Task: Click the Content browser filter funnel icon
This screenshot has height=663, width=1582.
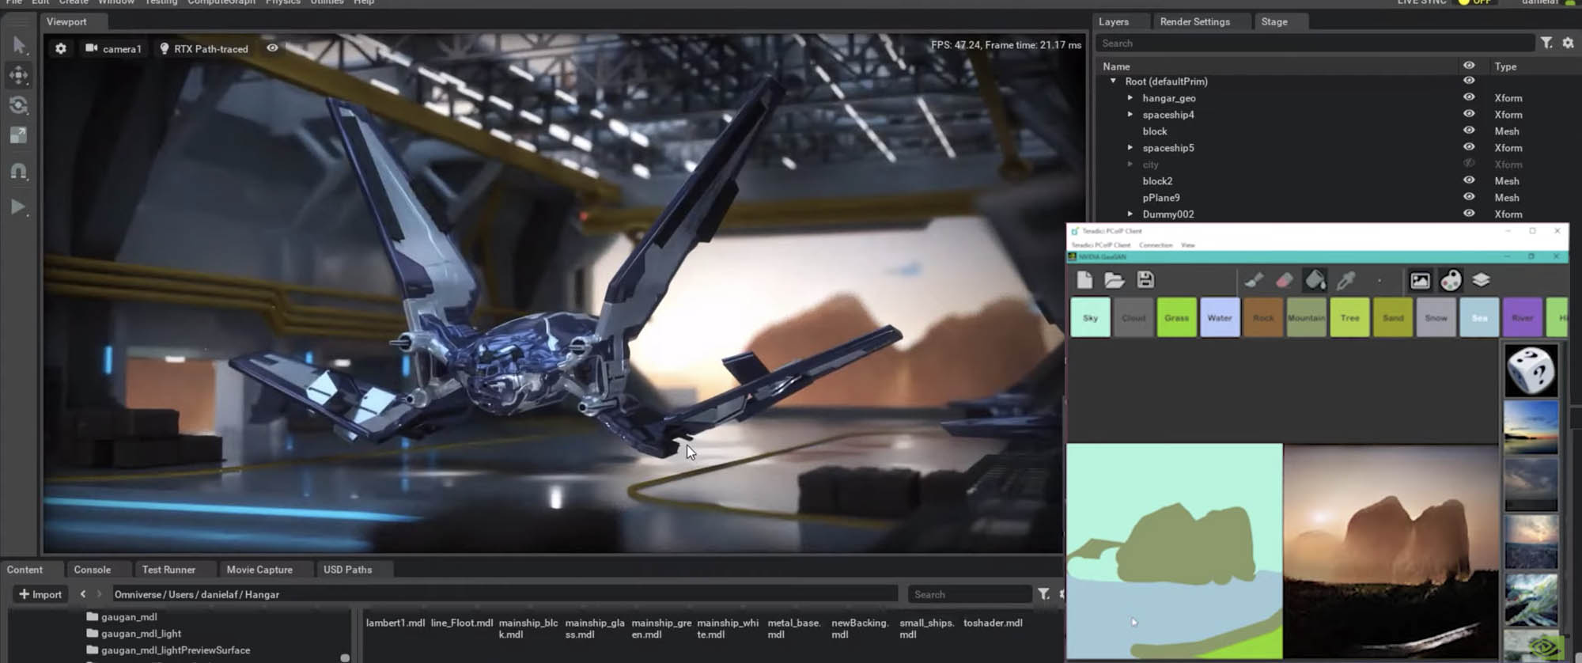Action: [x=1044, y=594]
